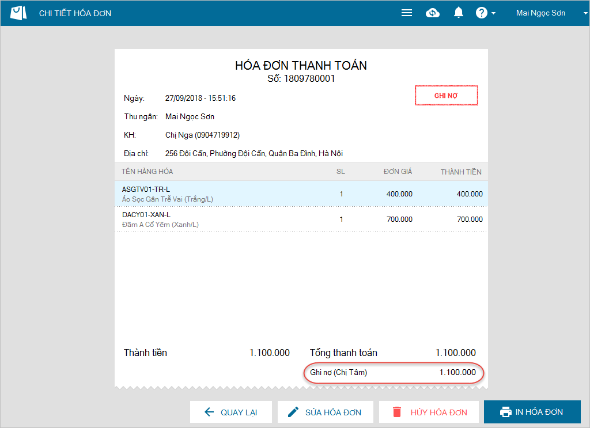
Task: Click the Ghi nợ (Chị Tâm) debt line
Action: coord(393,373)
